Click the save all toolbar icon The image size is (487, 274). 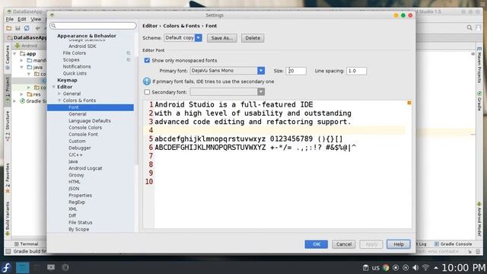[18, 28]
